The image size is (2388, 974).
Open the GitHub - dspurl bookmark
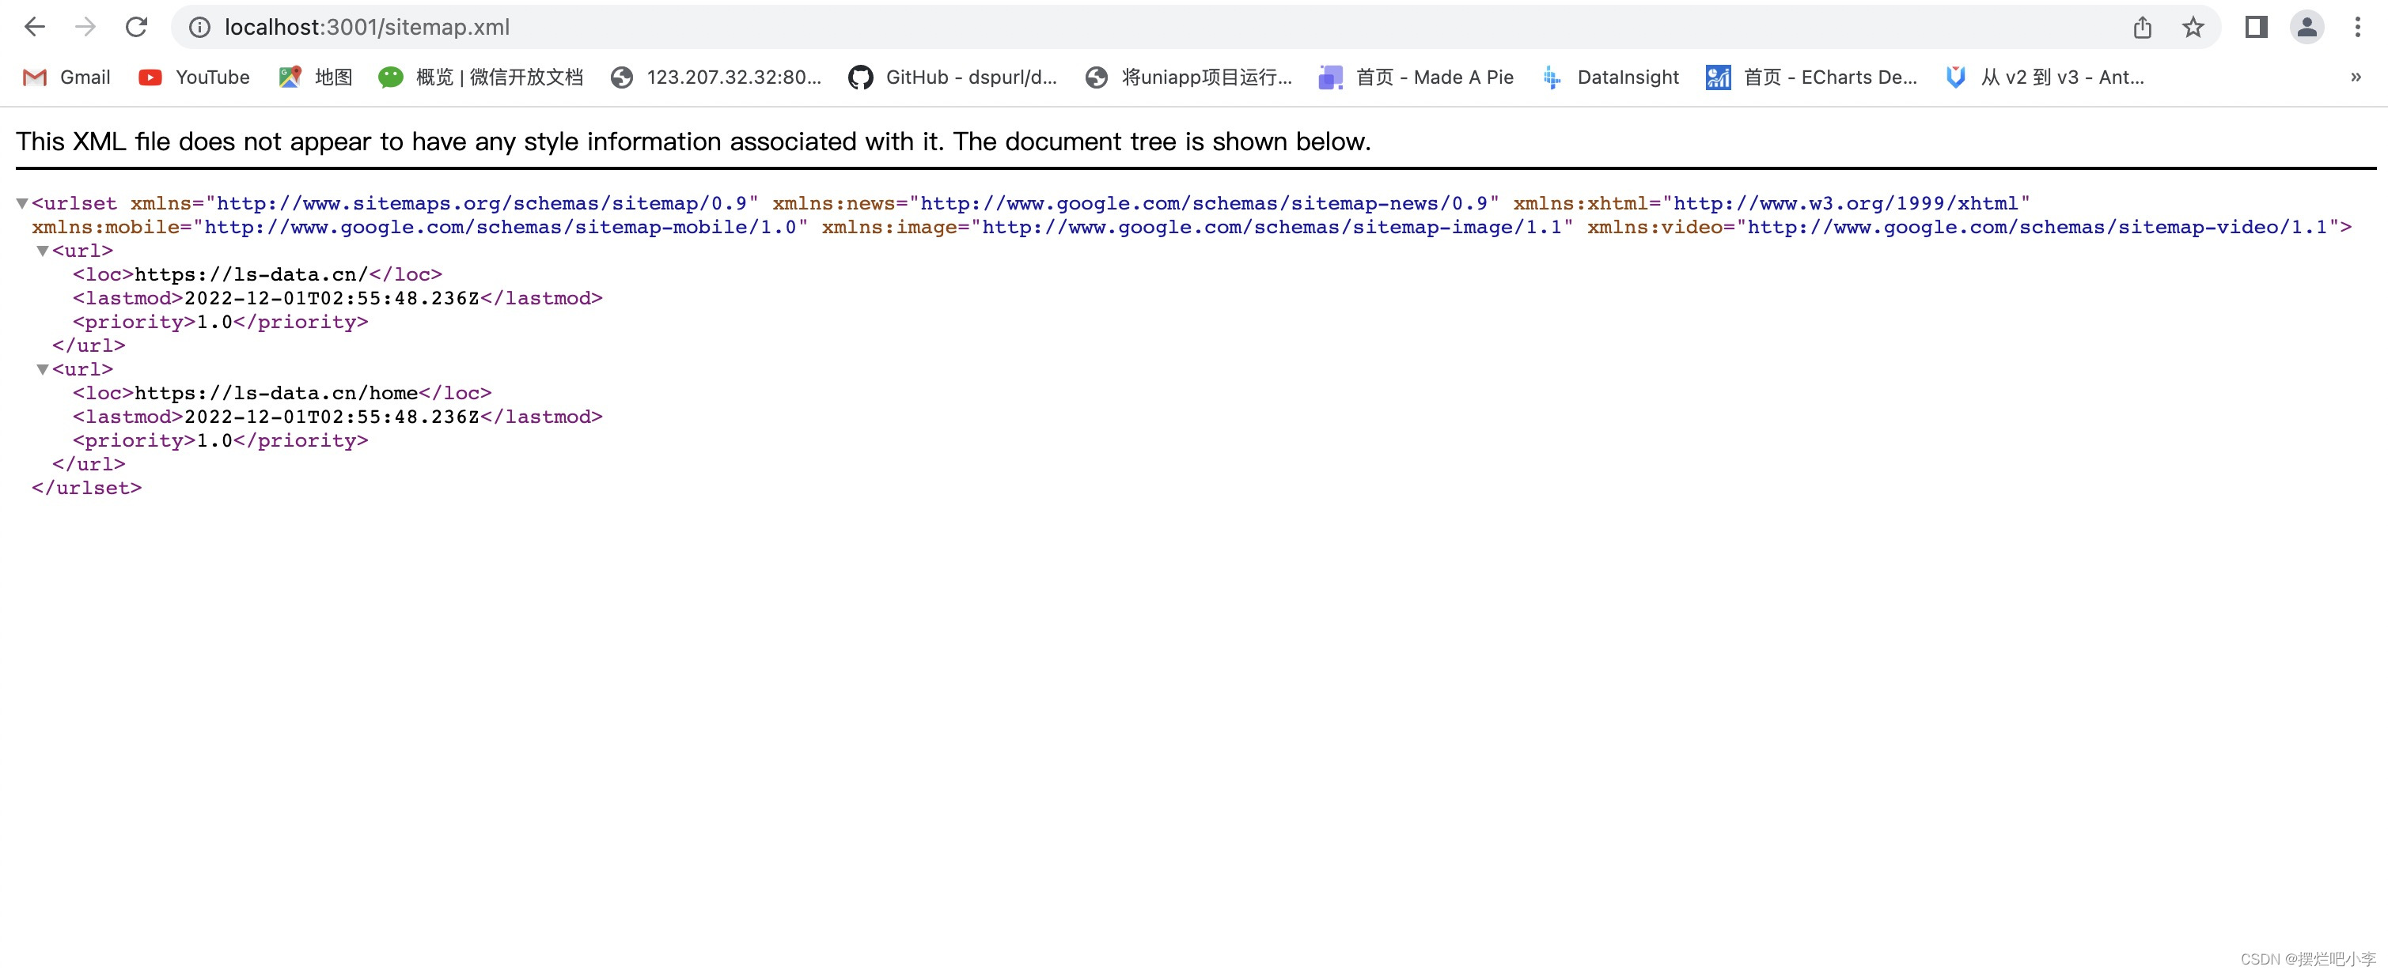tap(953, 77)
